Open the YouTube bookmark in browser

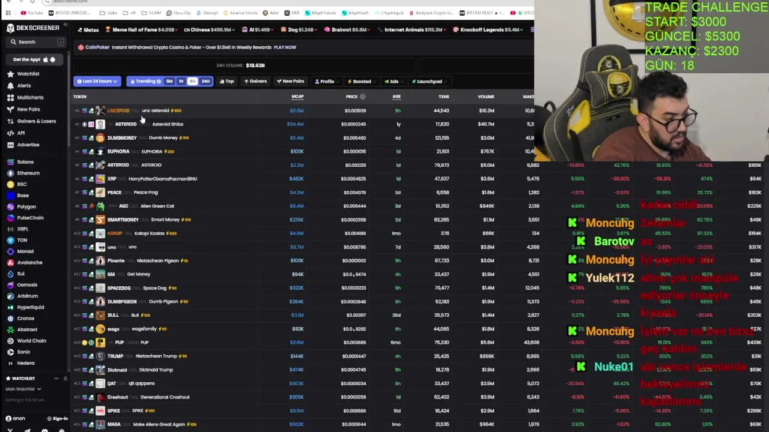(32, 13)
